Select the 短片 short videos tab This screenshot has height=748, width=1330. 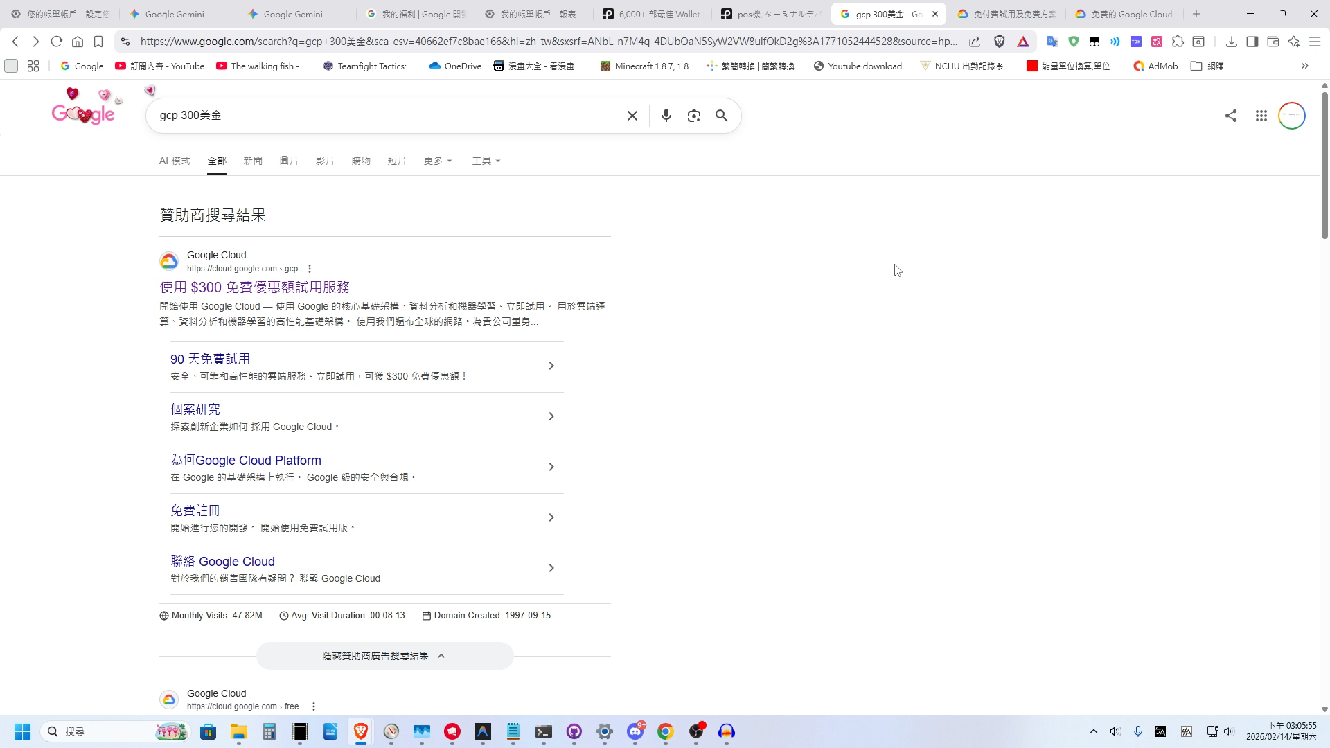[397, 161]
